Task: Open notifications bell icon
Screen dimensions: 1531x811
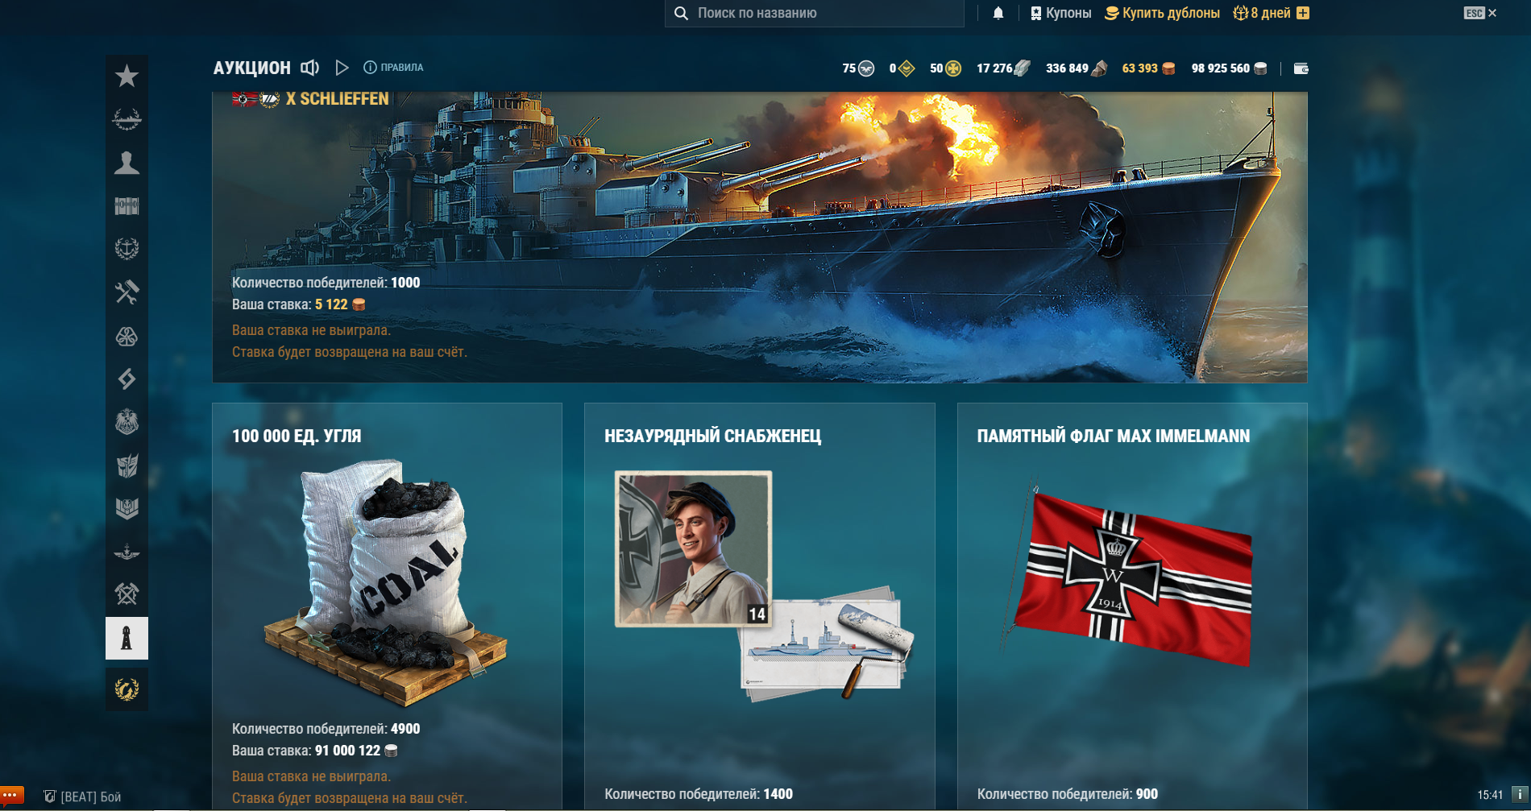Action: point(998,13)
